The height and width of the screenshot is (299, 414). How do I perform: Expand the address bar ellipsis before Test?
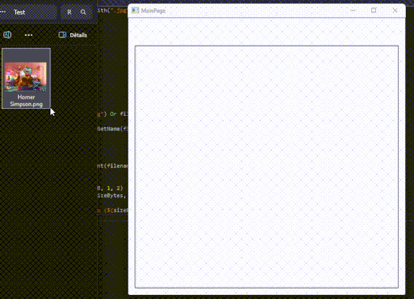click(x=3, y=12)
